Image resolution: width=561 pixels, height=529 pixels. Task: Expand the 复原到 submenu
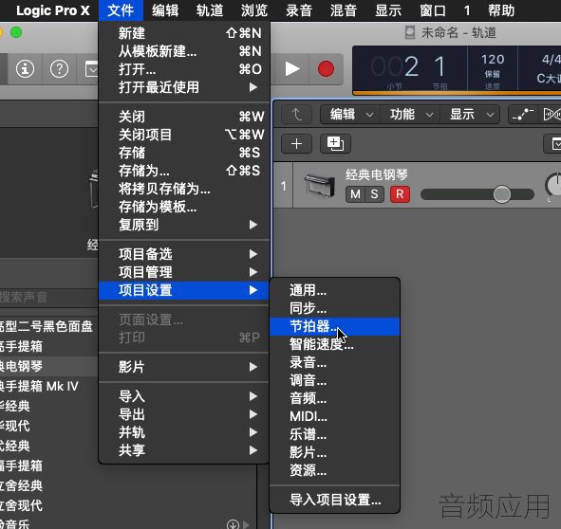(184, 225)
